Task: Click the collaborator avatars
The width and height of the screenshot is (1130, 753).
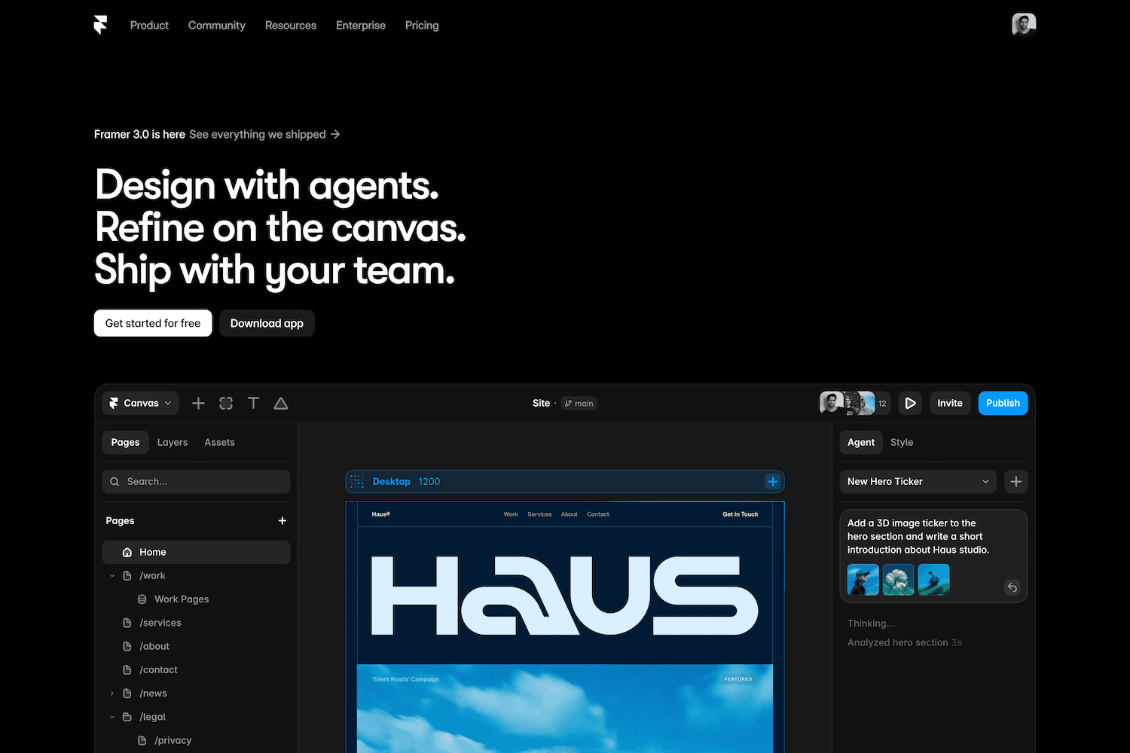Action: click(x=847, y=403)
